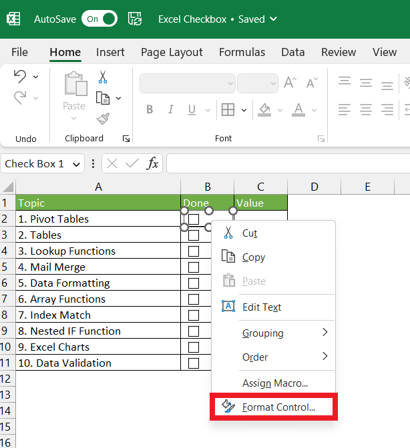Expand the Grouping submenu
The height and width of the screenshot is (448, 410).
click(273, 333)
